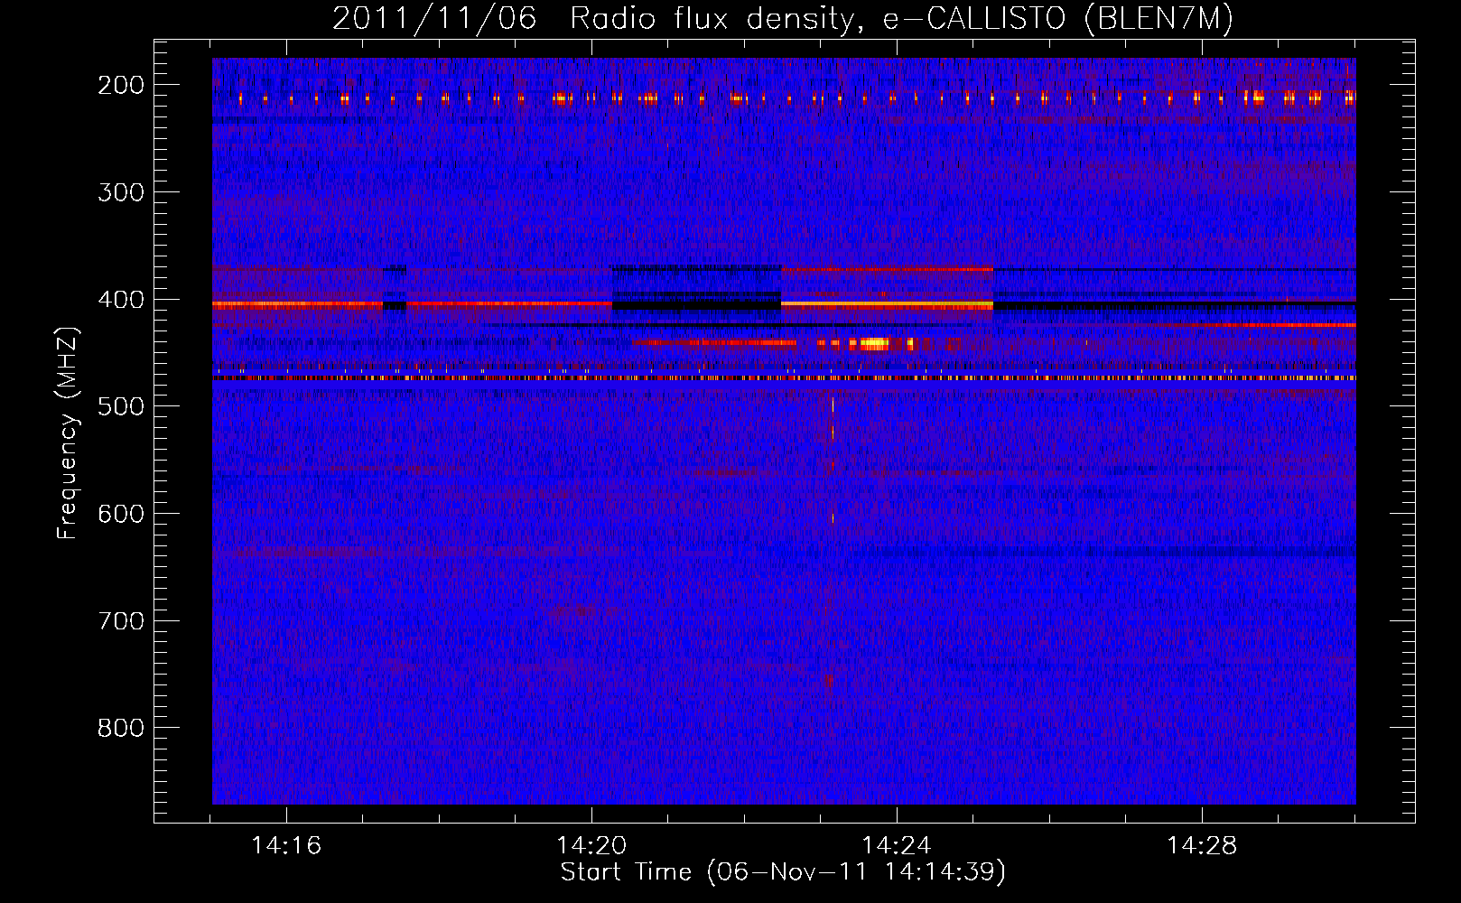Click the 300 frequency tick label

(120, 192)
